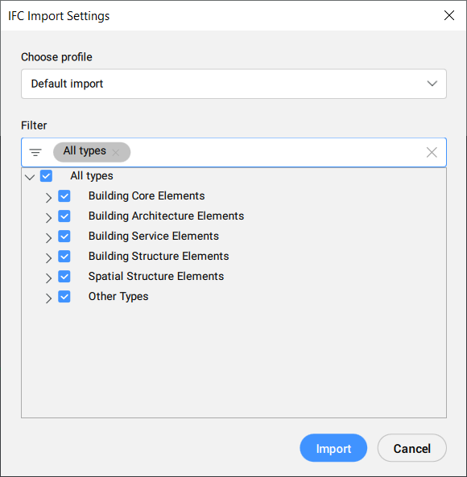Click the Import button
Viewport: 467px width, 477px height.
tap(333, 448)
